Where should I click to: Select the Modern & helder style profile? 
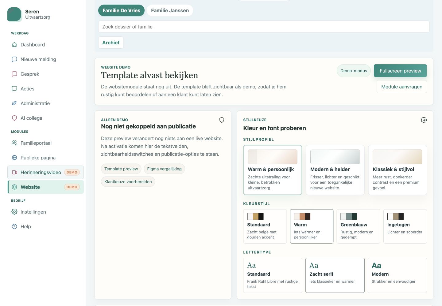[x=335, y=170]
